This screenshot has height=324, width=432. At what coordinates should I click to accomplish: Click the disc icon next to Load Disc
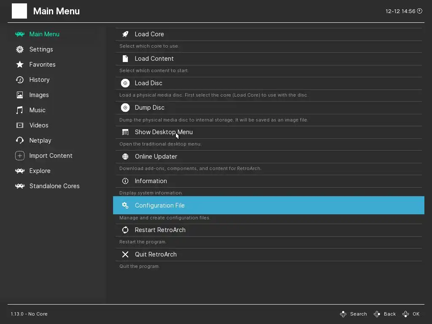(125, 83)
